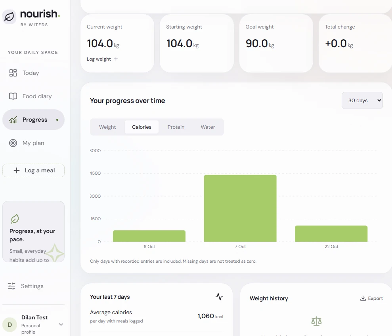Click the Log a meal button
Image resolution: width=392 pixels, height=336 pixels.
(x=34, y=170)
